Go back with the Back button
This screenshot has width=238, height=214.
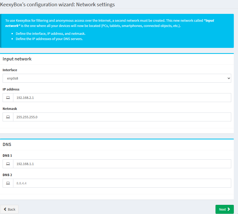(x=9, y=209)
